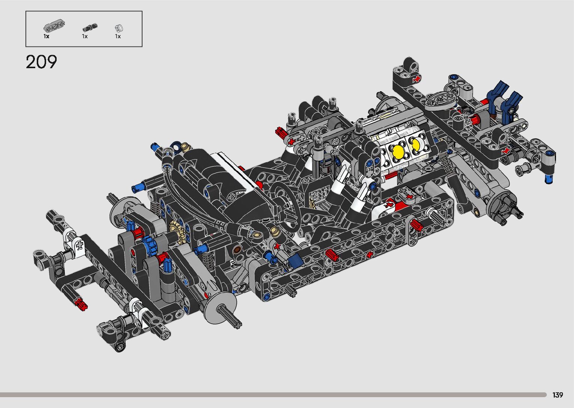Click the gray 3-hole liftarm part
This screenshot has height=408, width=574.
pos(54,26)
